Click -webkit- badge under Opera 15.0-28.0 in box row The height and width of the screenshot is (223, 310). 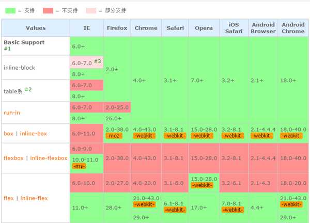point(202,136)
